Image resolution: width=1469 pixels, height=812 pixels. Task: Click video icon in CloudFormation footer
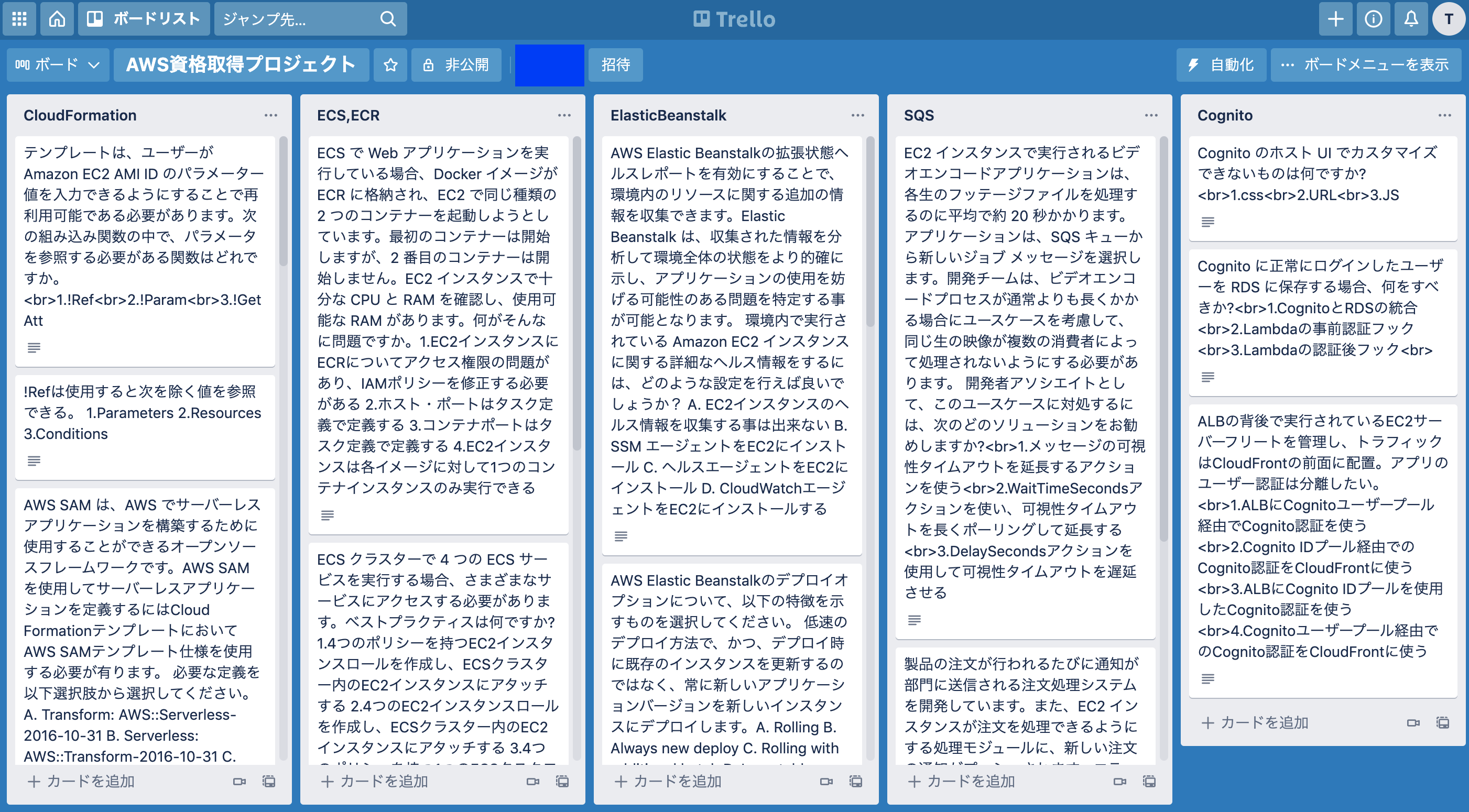coord(240,781)
